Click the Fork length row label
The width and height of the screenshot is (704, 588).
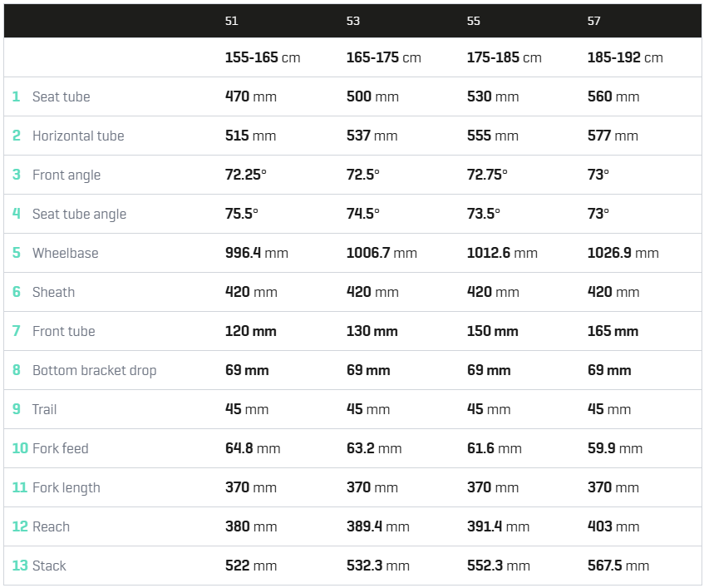tap(66, 488)
